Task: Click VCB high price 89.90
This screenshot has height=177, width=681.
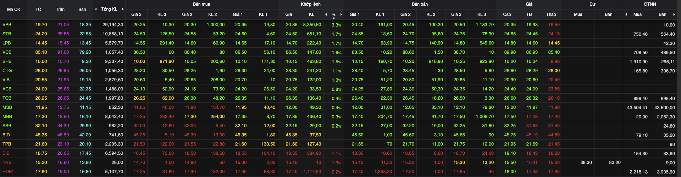Action: click(x=510, y=52)
